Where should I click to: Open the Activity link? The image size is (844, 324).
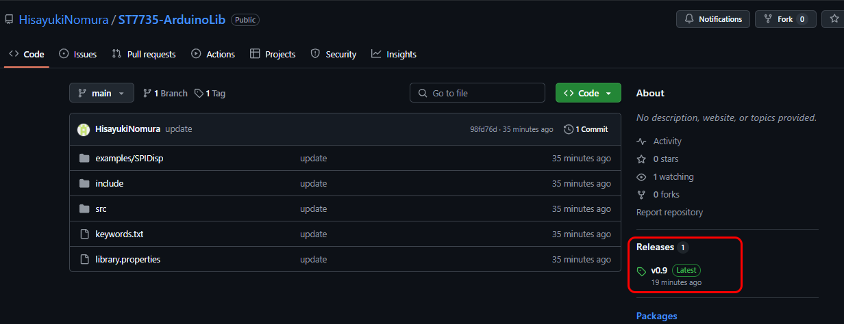coord(667,141)
